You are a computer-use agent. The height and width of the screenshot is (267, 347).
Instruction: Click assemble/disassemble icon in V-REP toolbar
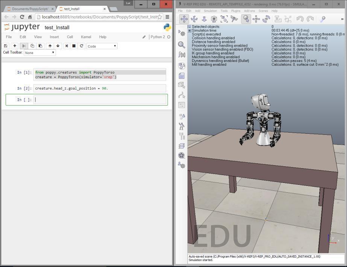[278, 19]
